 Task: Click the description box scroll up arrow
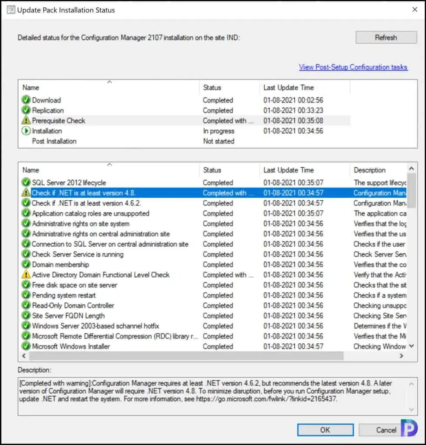tap(412, 384)
